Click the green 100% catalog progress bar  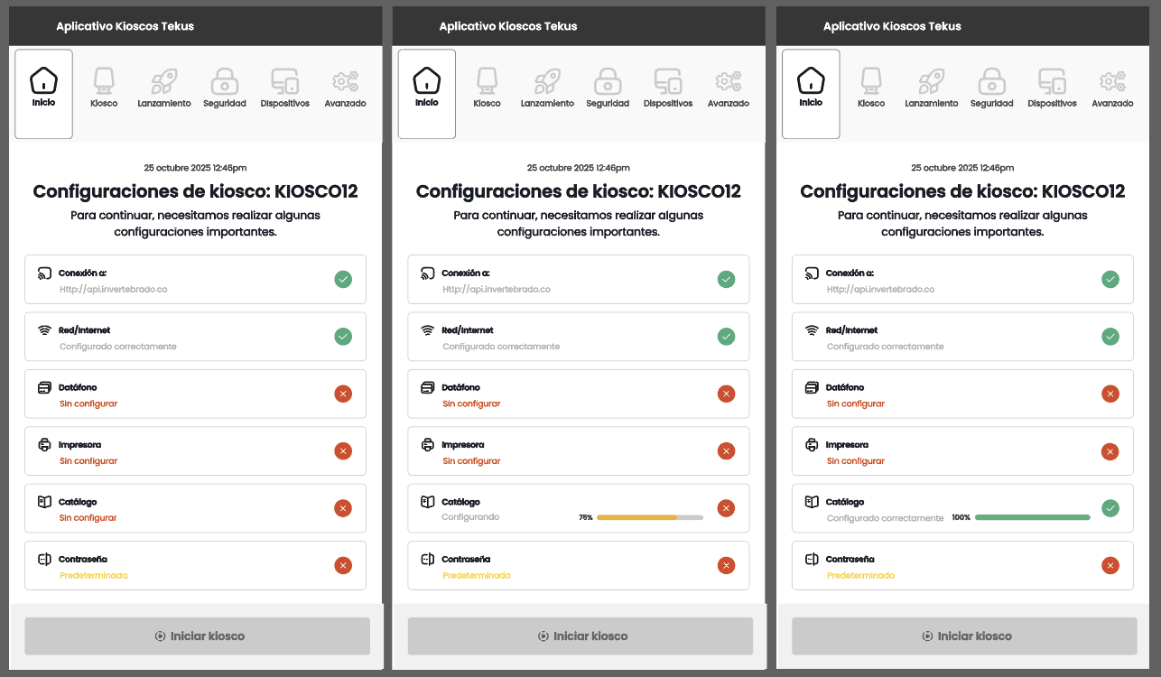1032,518
